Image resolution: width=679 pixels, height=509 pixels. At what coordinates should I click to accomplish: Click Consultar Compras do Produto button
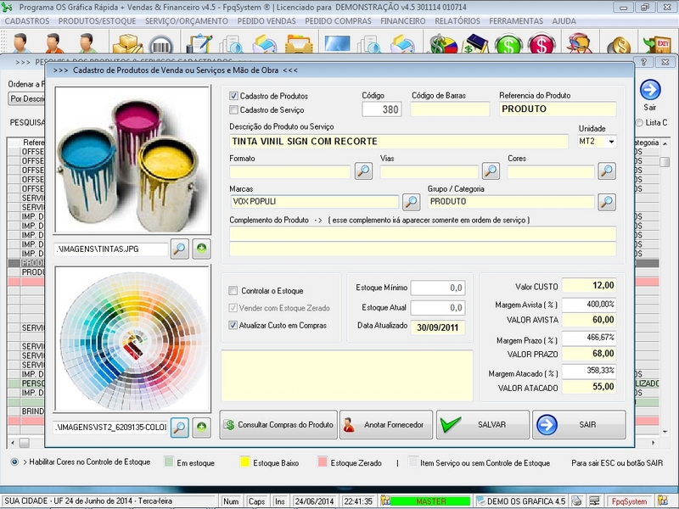278,424
